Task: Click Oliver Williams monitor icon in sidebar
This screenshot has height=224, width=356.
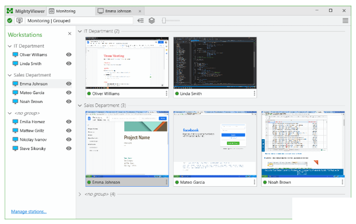Action: coord(15,55)
